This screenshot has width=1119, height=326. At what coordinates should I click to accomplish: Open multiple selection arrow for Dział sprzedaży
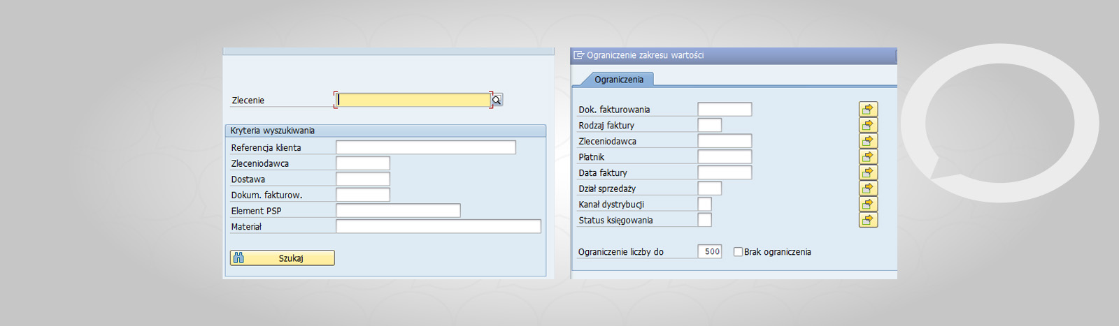(868, 188)
